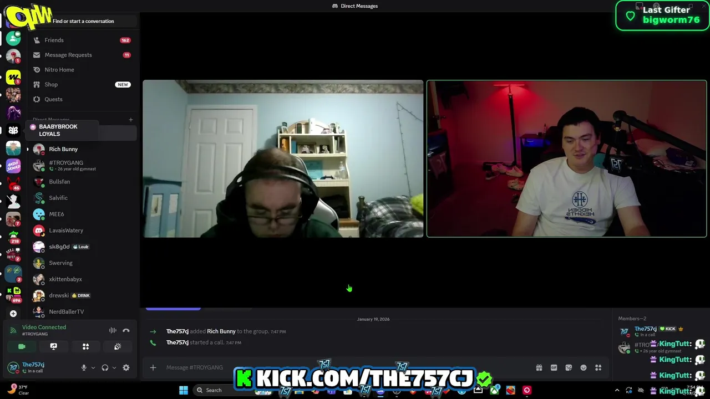Image resolution: width=710 pixels, height=399 pixels.
Task: Open the soundboard
Action: click(x=118, y=346)
